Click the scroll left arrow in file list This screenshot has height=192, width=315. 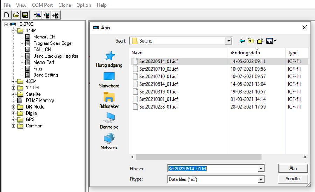pyautogui.click(x=132, y=157)
